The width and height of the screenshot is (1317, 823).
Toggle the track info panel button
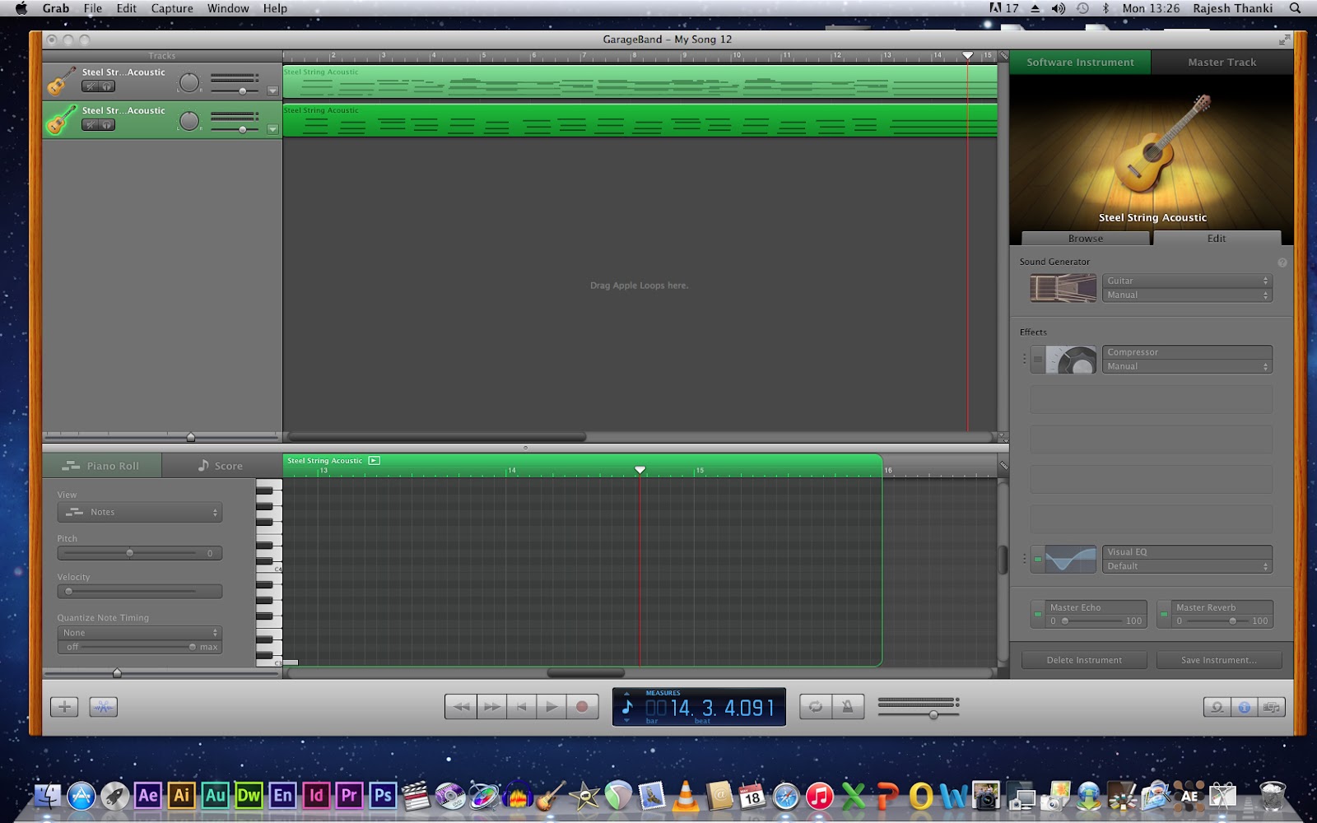(1245, 707)
